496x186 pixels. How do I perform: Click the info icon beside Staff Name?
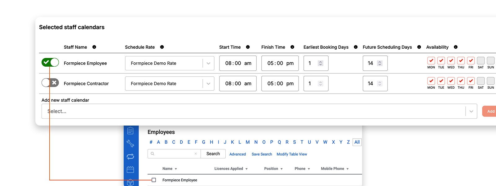click(x=94, y=47)
